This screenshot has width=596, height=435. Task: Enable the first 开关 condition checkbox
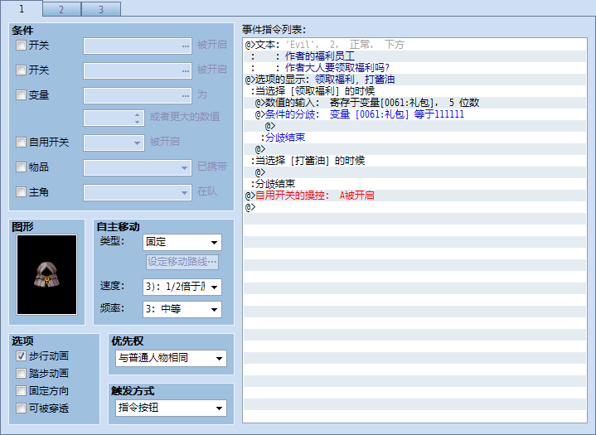click(x=21, y=46)
